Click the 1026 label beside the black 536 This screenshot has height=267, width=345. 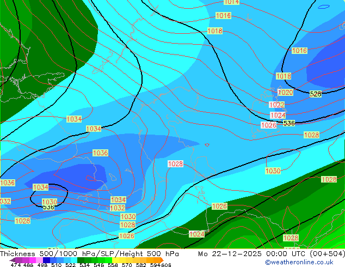(x=269, y=125)
